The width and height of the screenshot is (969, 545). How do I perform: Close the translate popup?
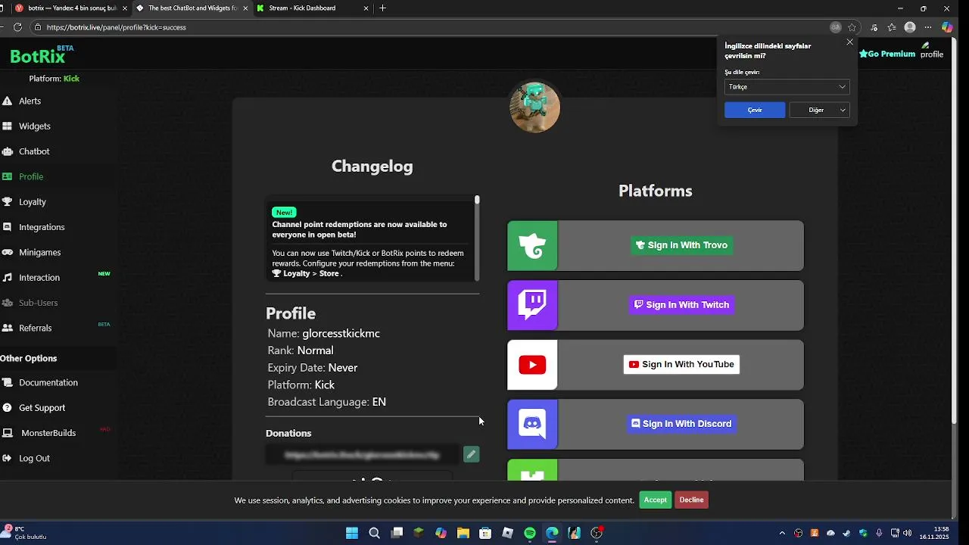849,42
